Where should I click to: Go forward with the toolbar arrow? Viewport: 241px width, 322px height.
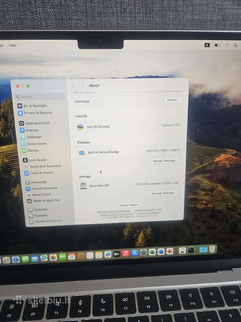click(x=82, y=86)
